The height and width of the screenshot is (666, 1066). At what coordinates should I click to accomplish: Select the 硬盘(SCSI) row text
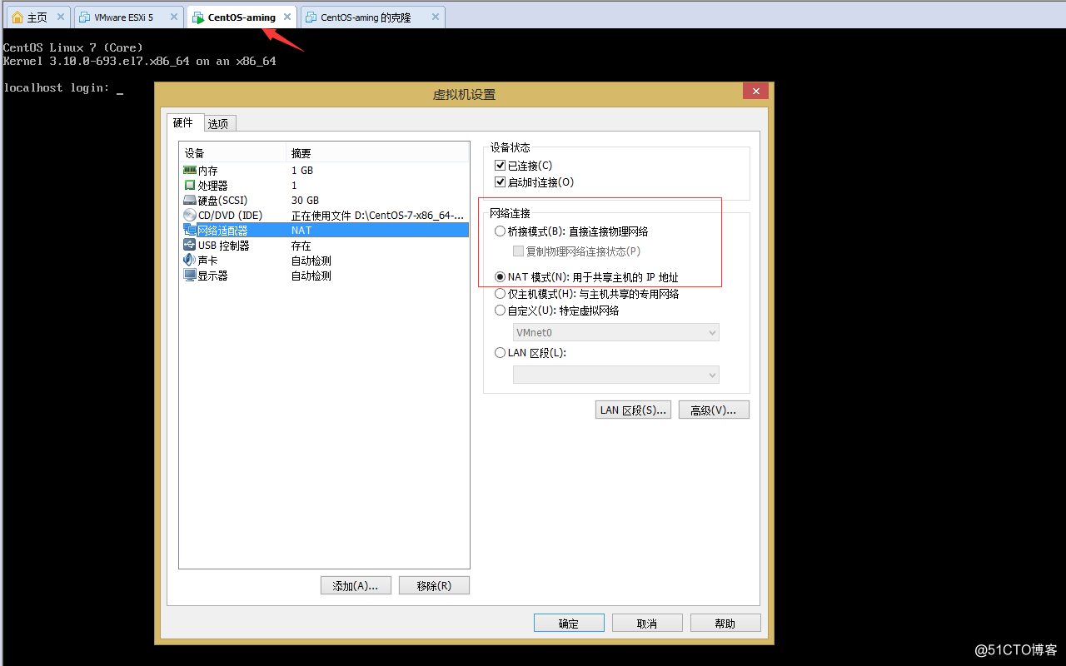coord(223,200)
